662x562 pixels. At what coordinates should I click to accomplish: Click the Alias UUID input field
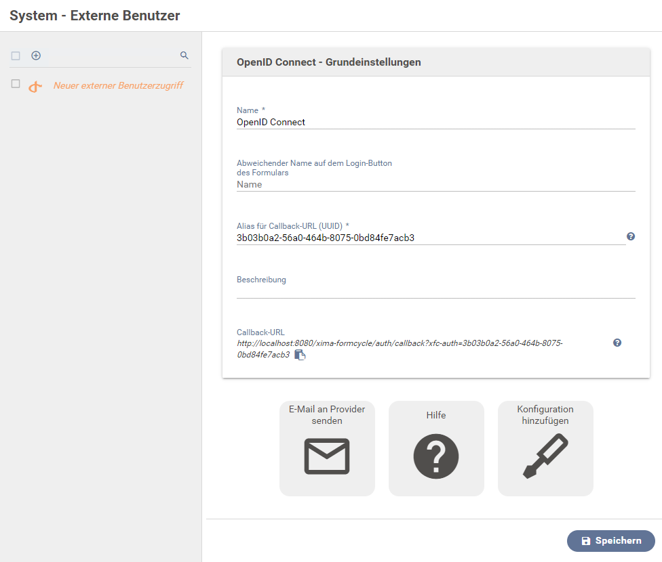click(x=430, y=238)
